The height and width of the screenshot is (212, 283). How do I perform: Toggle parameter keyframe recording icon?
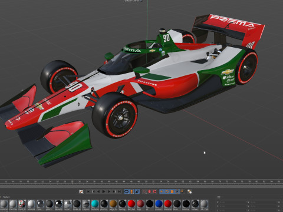pos(177,191)
